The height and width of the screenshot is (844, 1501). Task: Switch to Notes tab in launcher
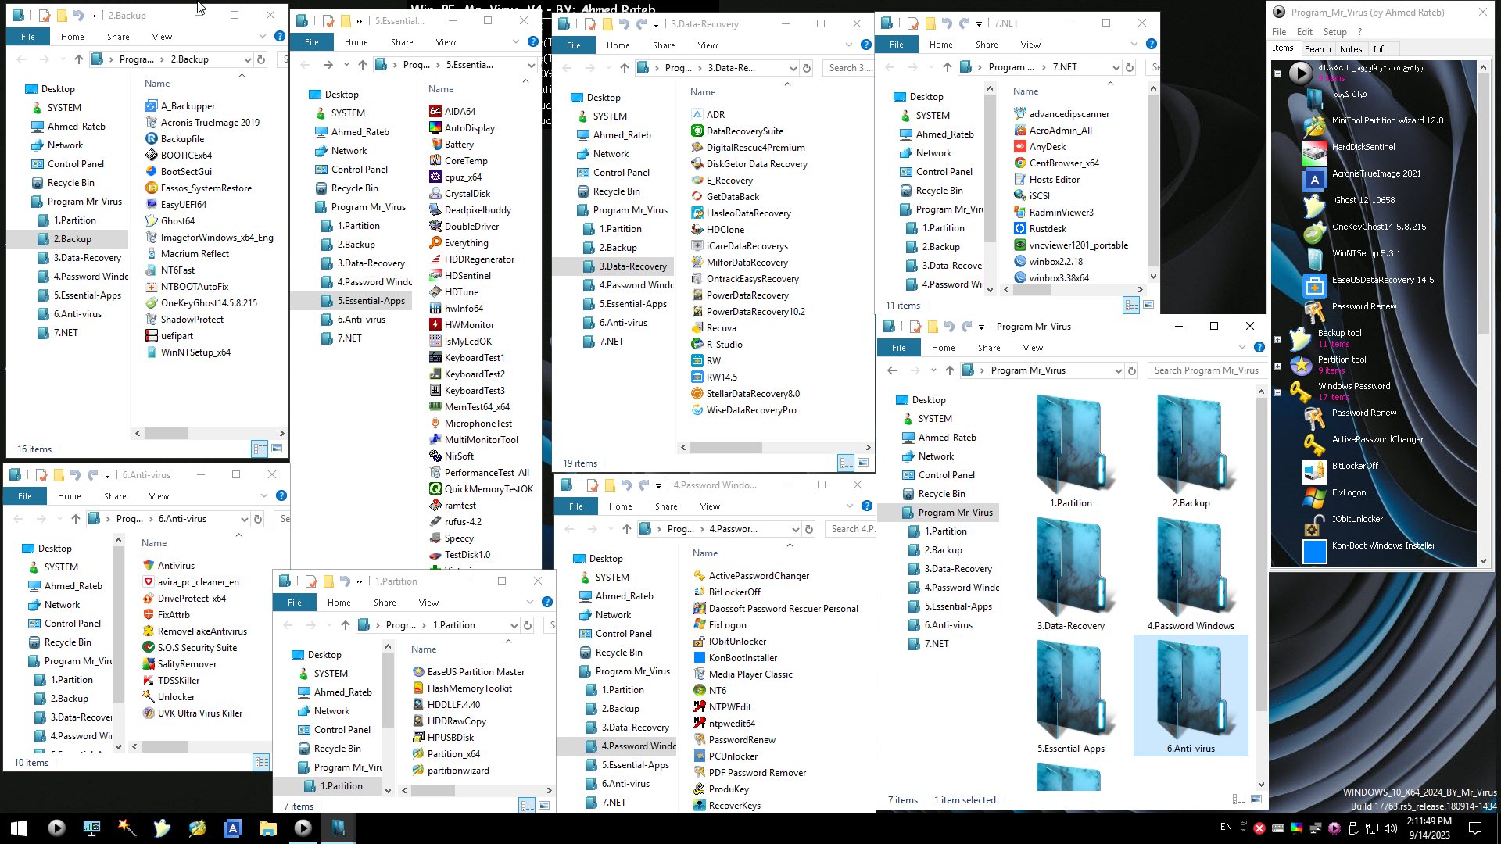click(1351, 49)
